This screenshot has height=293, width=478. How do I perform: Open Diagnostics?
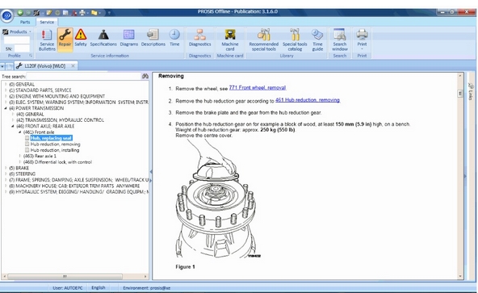pyautogui.click(x=199, y=38)
